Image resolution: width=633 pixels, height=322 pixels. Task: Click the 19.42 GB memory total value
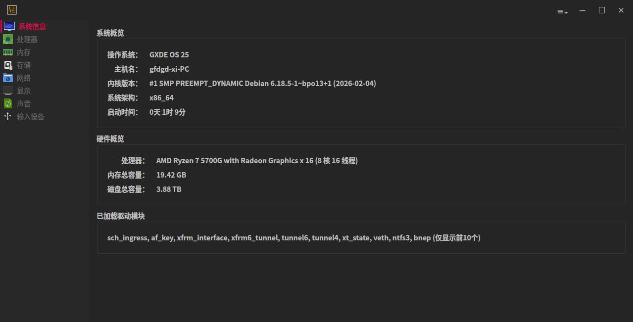pyautogui.click(x=171, y=175)
